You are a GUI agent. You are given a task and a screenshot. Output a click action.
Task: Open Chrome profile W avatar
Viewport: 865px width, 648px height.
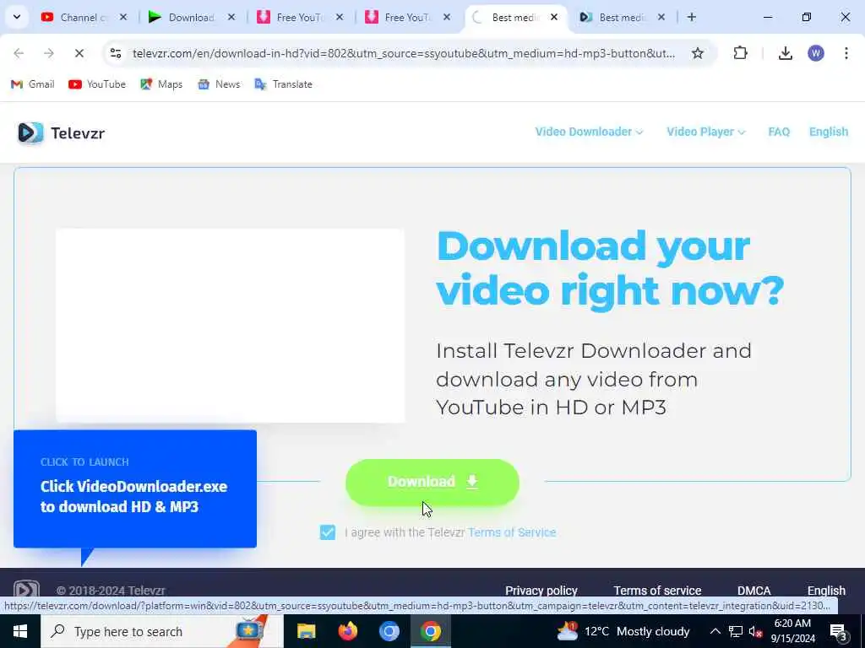816,53
